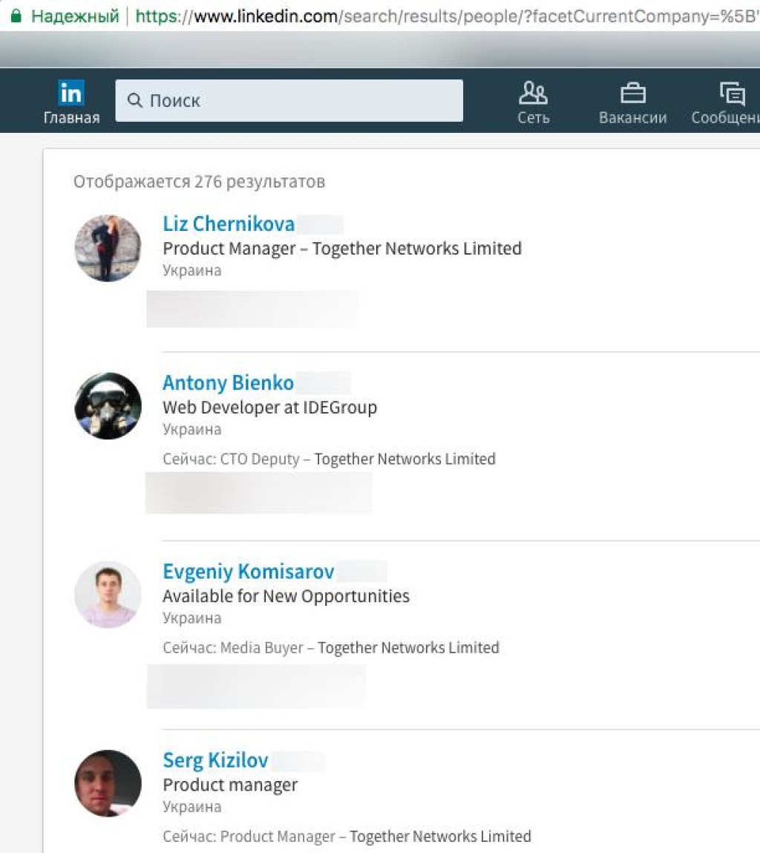Click Serg Kizilov's profile photo
The width and height of the screenshot is (760, 853).
click(x=108, y=783)
